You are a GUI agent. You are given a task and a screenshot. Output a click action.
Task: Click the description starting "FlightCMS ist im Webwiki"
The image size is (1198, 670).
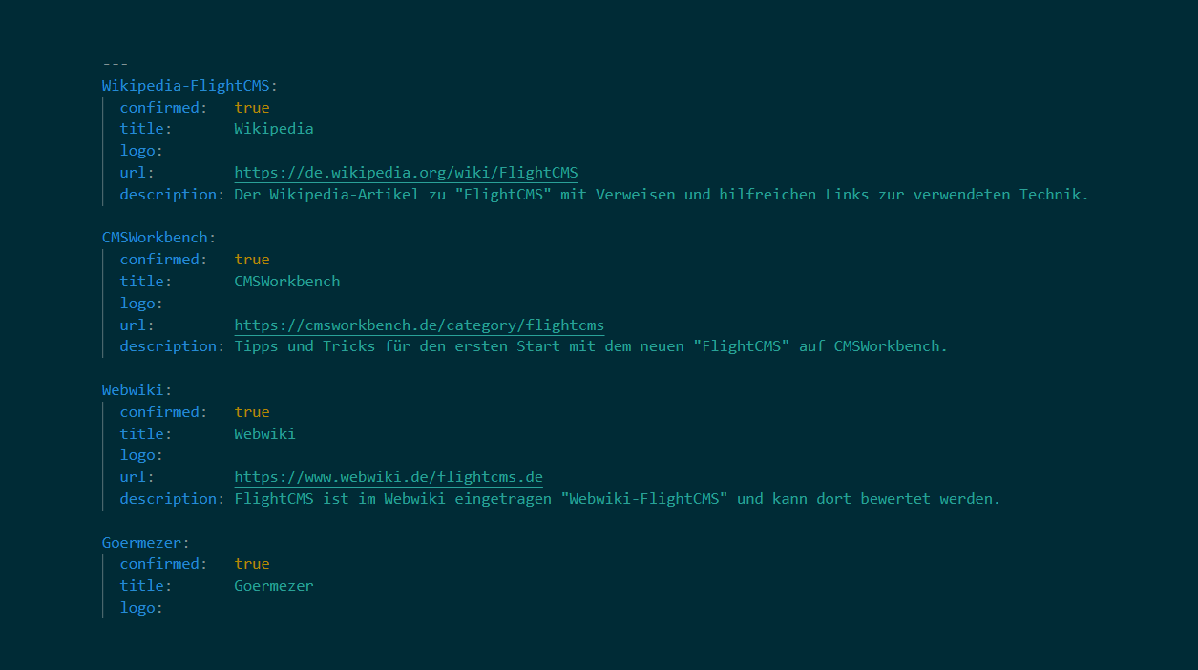pos(617,499)
